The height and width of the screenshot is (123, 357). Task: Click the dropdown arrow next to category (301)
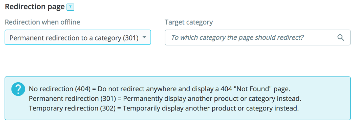(144, 37)
